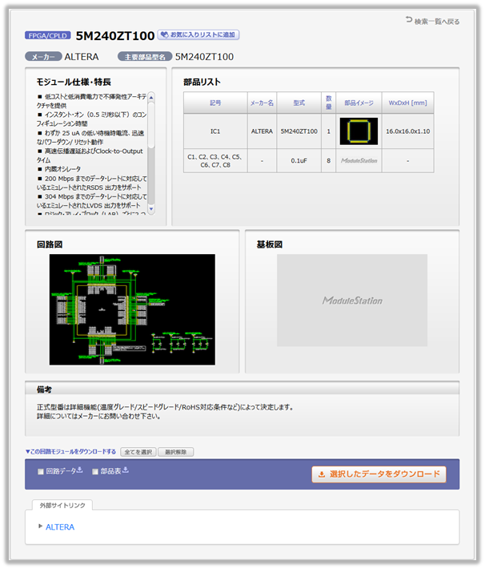485x569 pixels.
Task: Tick the 部品表 checkbox
Action: coord(95,472)
